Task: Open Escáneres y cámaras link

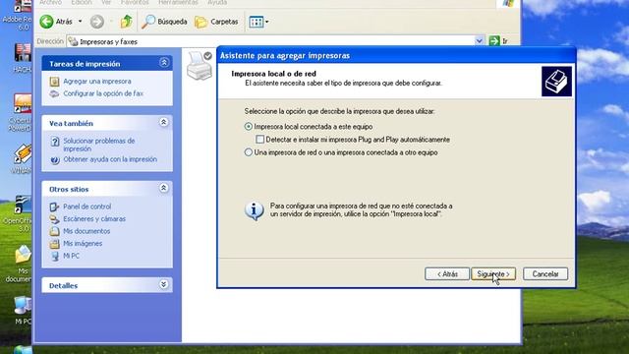Action: (94, 219)
